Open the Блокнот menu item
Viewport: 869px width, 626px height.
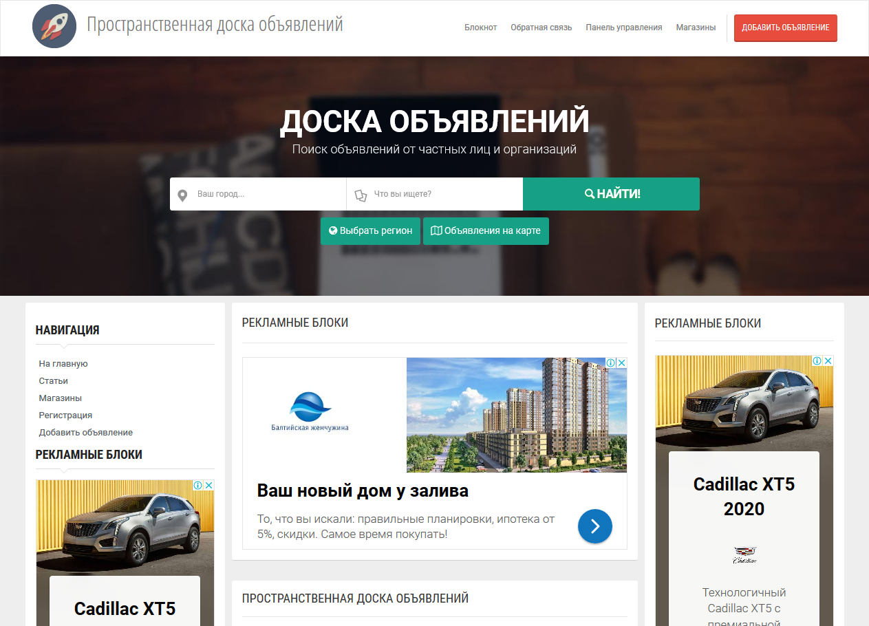click(x=480, y=28)
